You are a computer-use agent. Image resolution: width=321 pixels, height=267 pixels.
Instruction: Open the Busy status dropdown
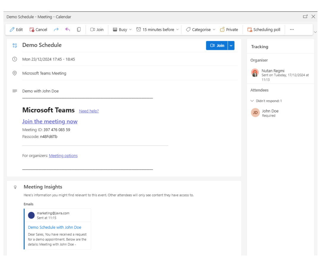click(122, 30)
